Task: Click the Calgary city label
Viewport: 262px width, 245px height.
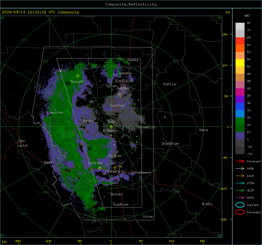Action: (114, 171)
